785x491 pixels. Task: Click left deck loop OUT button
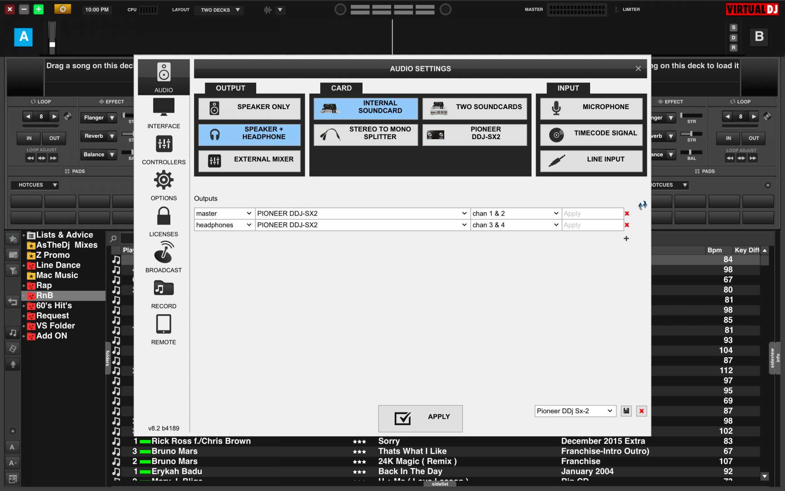coord(55,138)
